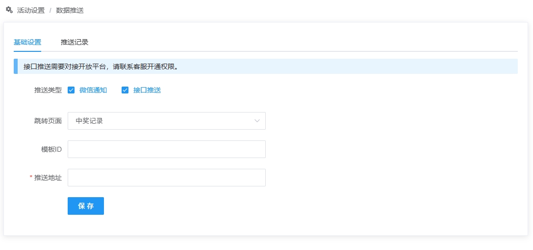
Task: Expand the 跳转页面 chevron arrow
Action: [257, 121]
